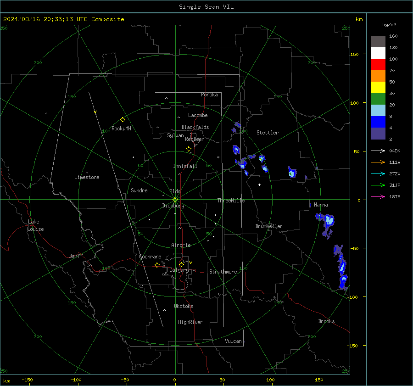The width and height of the screenshot is (413, 386).
Task: Click the Blackfalds town label
Action: coord(195,127)
